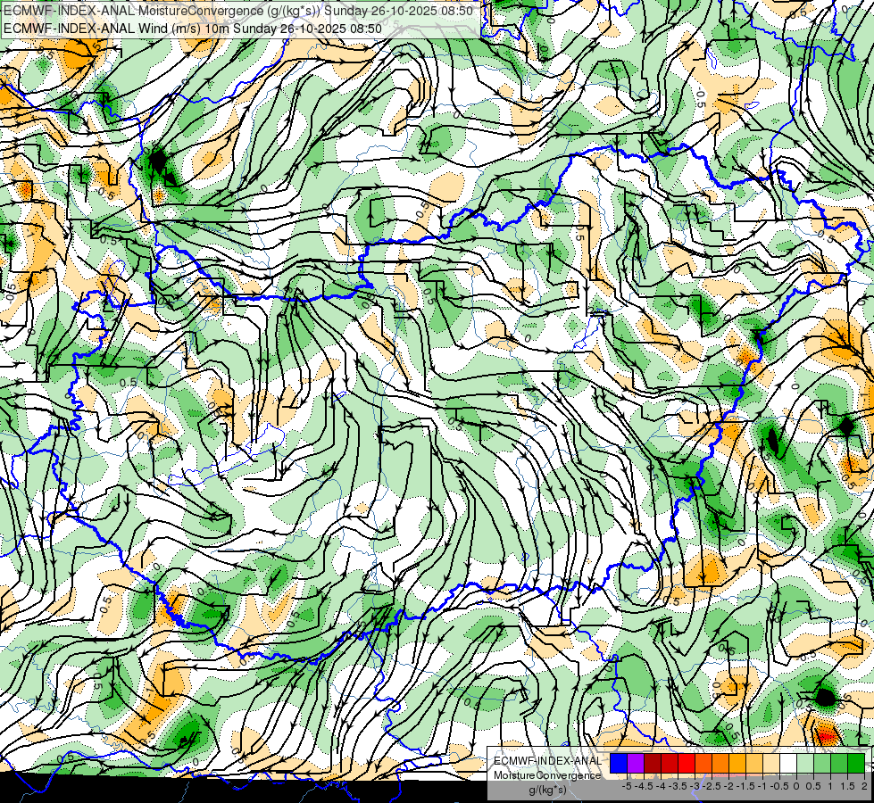The image size is (874, 803).
Task: Click the '-2.5' value on the legend scale
Action: tap(713, 786)
